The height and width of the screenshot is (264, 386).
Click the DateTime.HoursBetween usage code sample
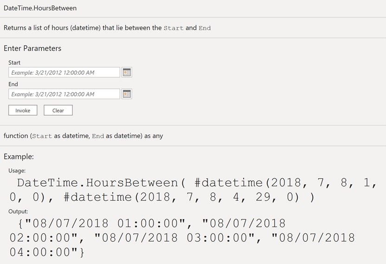(x=193, y=190)
